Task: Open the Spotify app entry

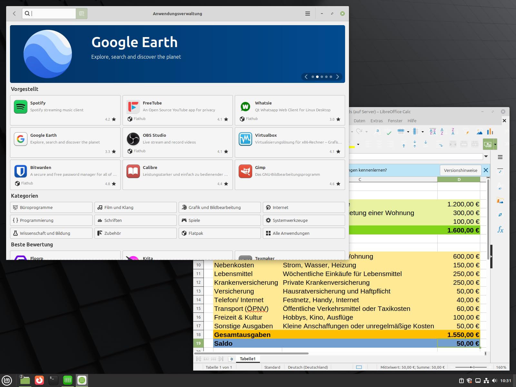Action: [65, 110]
